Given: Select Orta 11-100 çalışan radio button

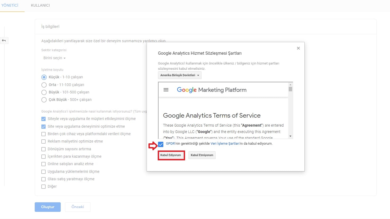Looking at the screenshot, I should [x=44, y=85].
